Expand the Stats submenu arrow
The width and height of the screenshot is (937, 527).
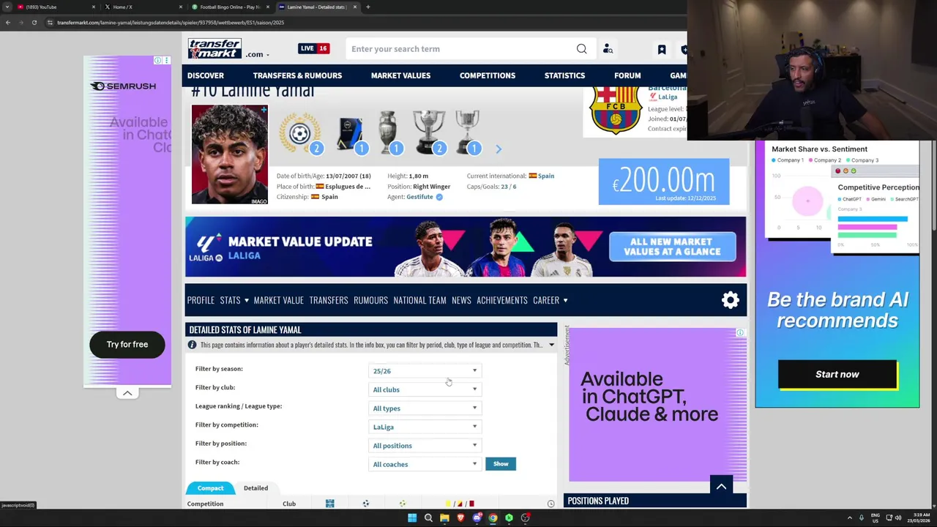tap(247, 300)
